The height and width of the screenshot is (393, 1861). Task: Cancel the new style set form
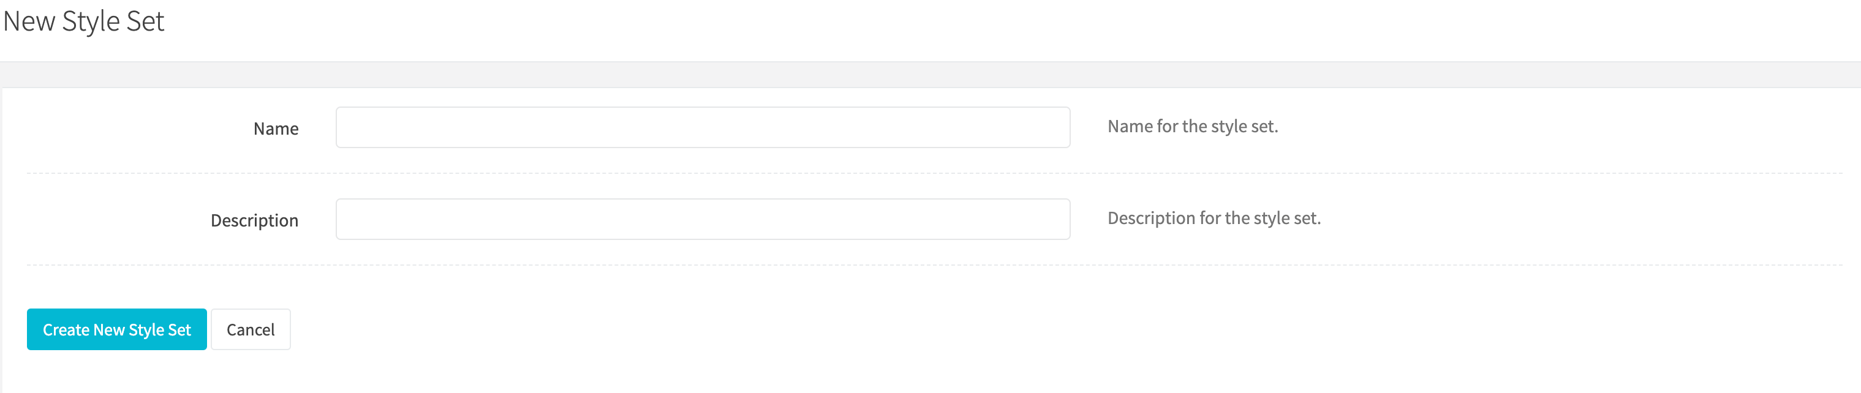(251, 329)
